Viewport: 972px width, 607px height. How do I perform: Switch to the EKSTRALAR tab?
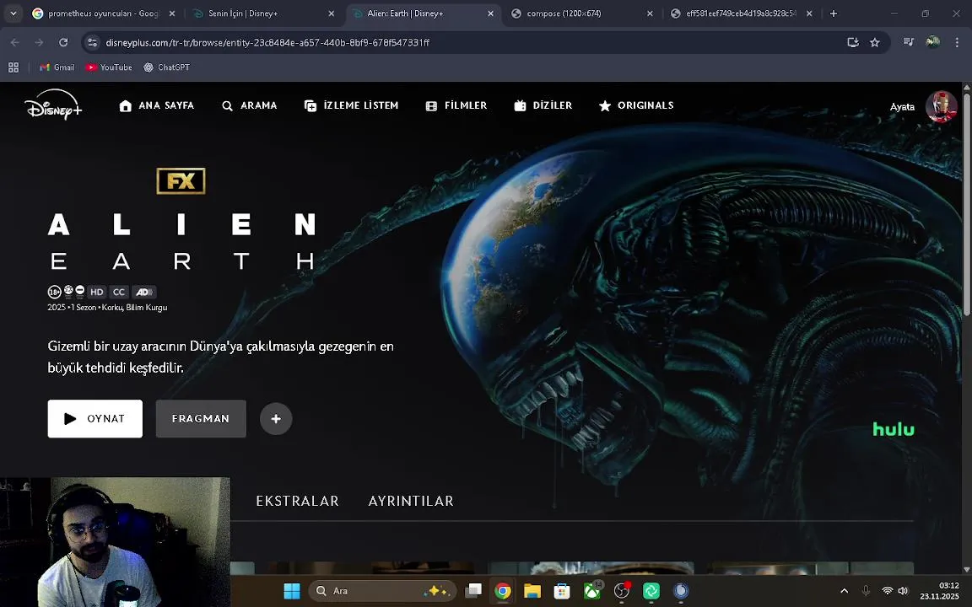click(x=298, y=501)
